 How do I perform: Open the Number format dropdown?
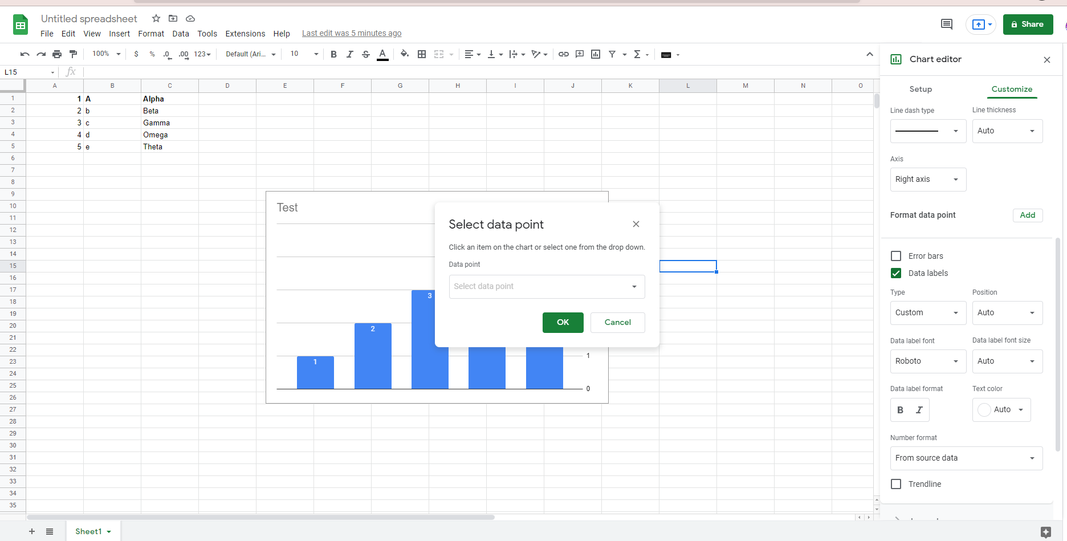coord(966,458)
